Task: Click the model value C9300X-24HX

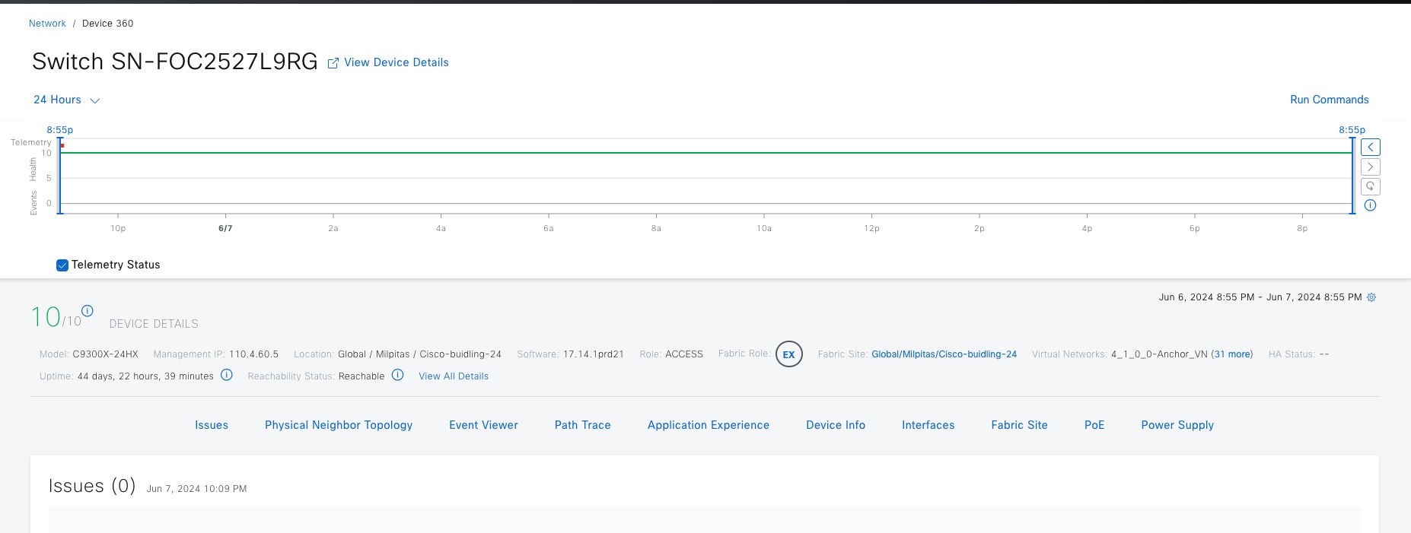Action: click(x=106, y=354)
